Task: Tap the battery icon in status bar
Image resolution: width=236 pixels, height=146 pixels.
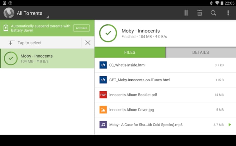Action: [222, 3]
